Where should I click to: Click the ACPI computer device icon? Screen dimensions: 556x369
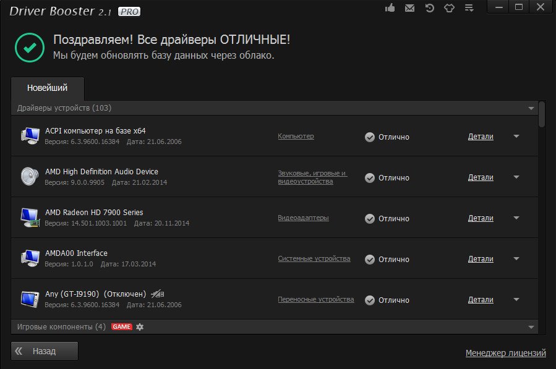pyautogui.click(x=30, y=136)
